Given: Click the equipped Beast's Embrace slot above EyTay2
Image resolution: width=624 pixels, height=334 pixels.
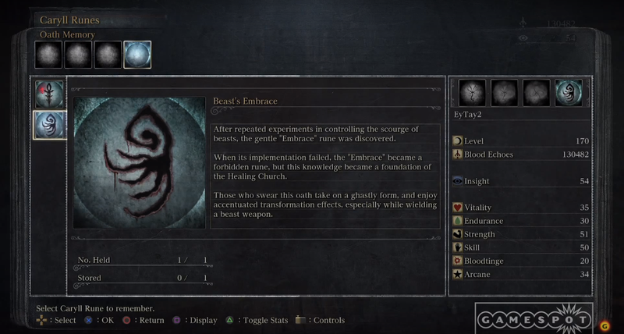Looking at the screenshot, I should pyautogui.click(x=569, y=93).
